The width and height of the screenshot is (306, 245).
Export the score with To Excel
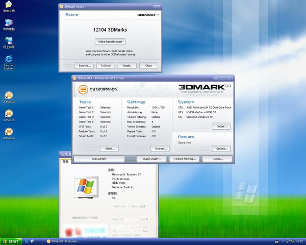coord(106,65)
